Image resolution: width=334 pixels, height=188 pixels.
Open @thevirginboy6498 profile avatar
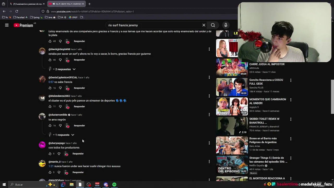pyautogui.click(x=42, y=51)
